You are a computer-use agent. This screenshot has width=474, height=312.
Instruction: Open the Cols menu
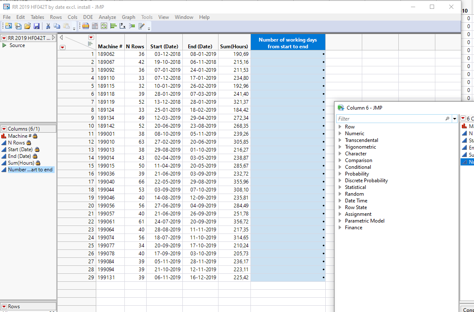coord(72,17)
